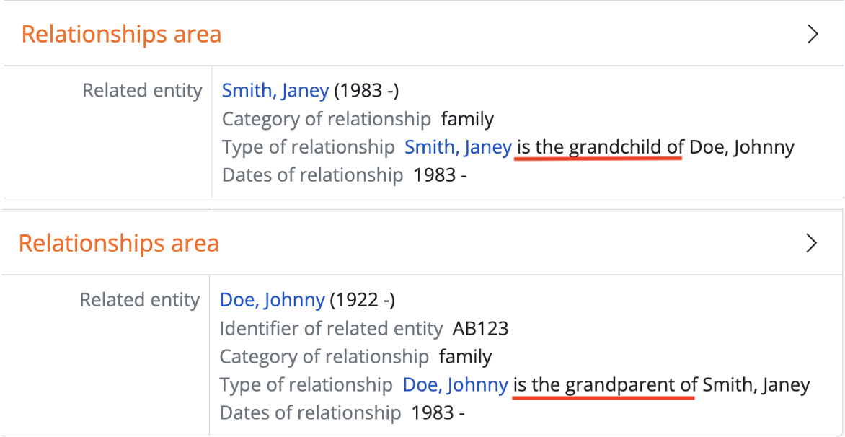Open the Doe, Johnny link beside Related entity
845x437 pixels.
272,300
